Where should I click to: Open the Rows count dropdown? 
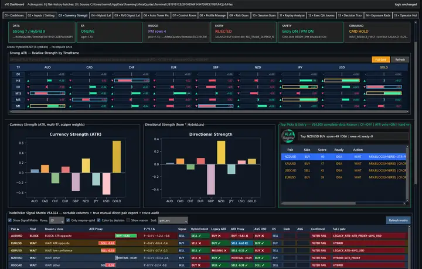click(56, 220)
